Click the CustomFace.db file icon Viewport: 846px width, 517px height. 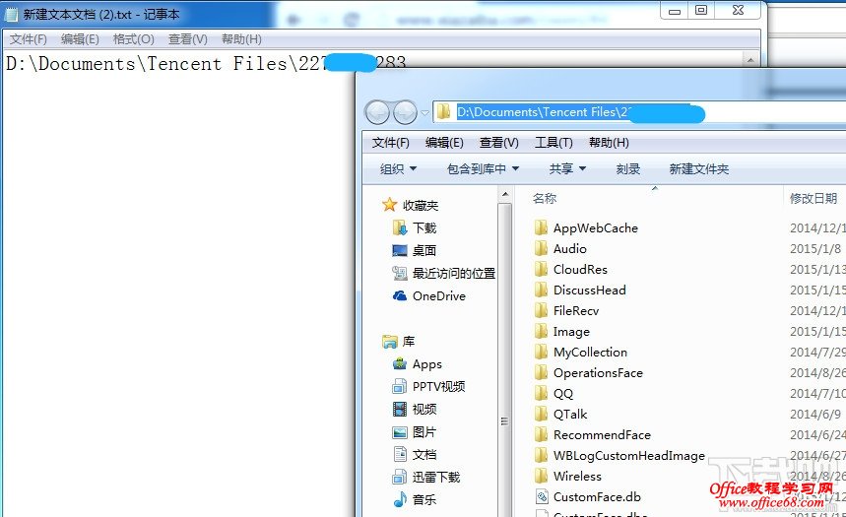click(542, 496)
